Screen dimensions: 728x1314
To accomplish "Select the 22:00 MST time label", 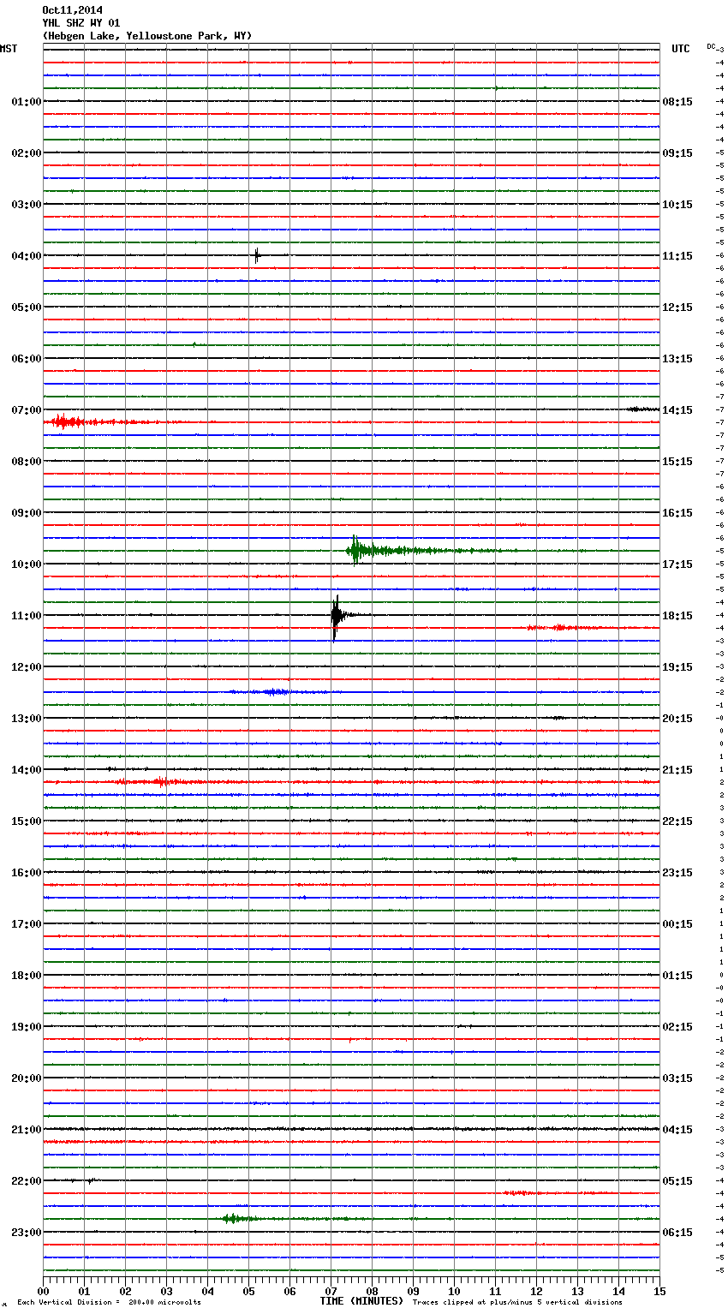I will pos(27,1181).
